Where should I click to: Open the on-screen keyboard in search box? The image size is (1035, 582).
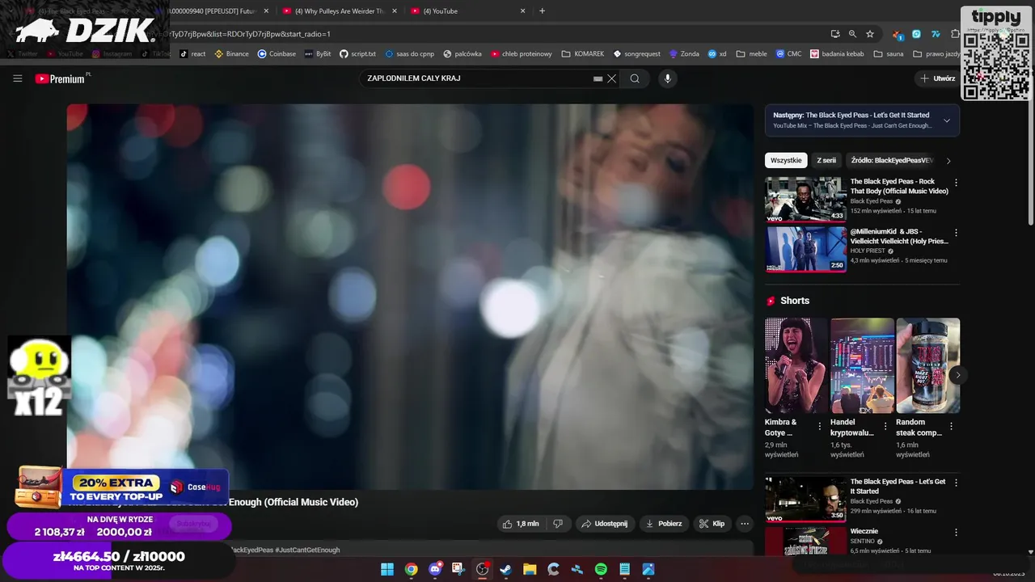[x=598, y=78]
